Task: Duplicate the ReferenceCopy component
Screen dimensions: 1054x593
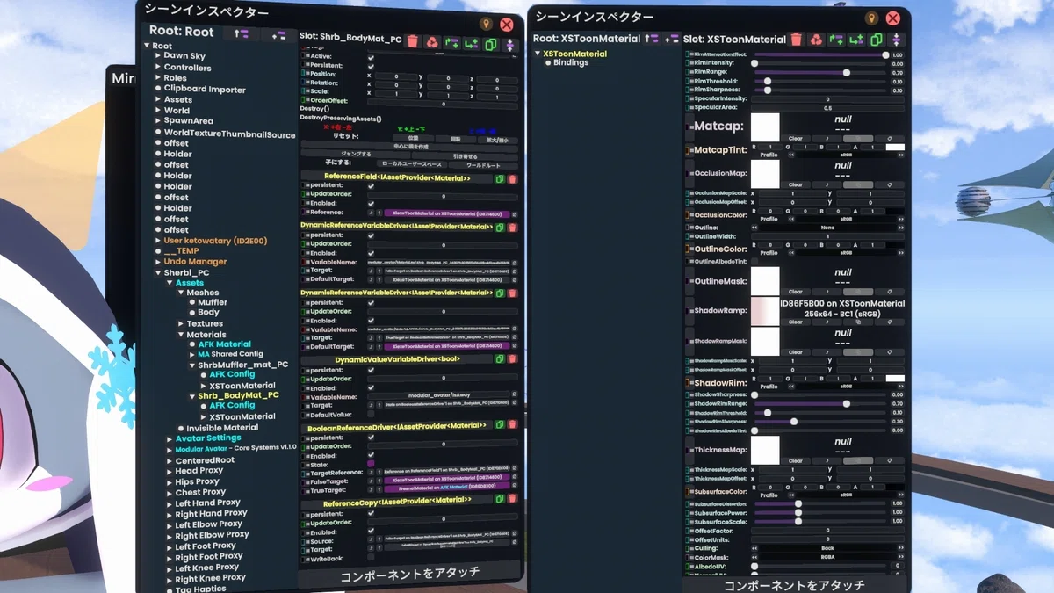Action: coord(500,499)
